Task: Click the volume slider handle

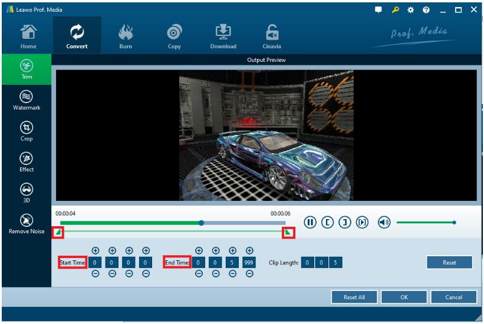Action: [x=454, y=222]
